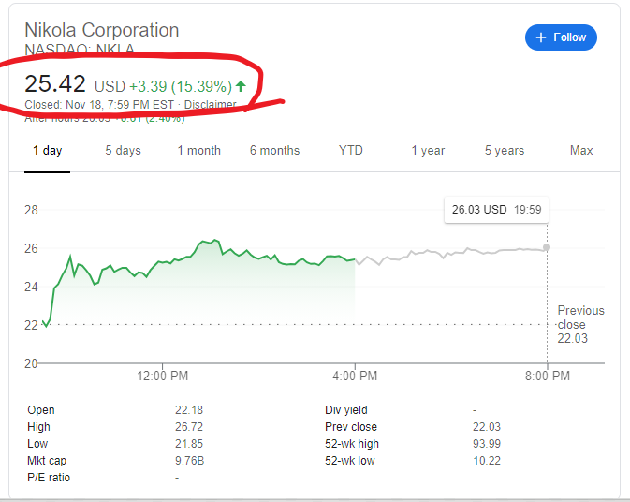Click the green up arrow icon
Screen dimensions: 630x502
241,85
